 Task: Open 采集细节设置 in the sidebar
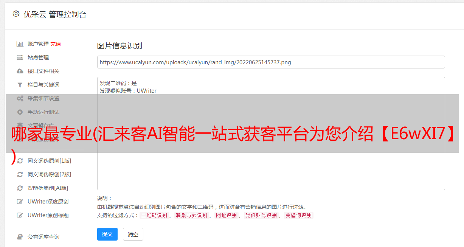tap(43, 98)
